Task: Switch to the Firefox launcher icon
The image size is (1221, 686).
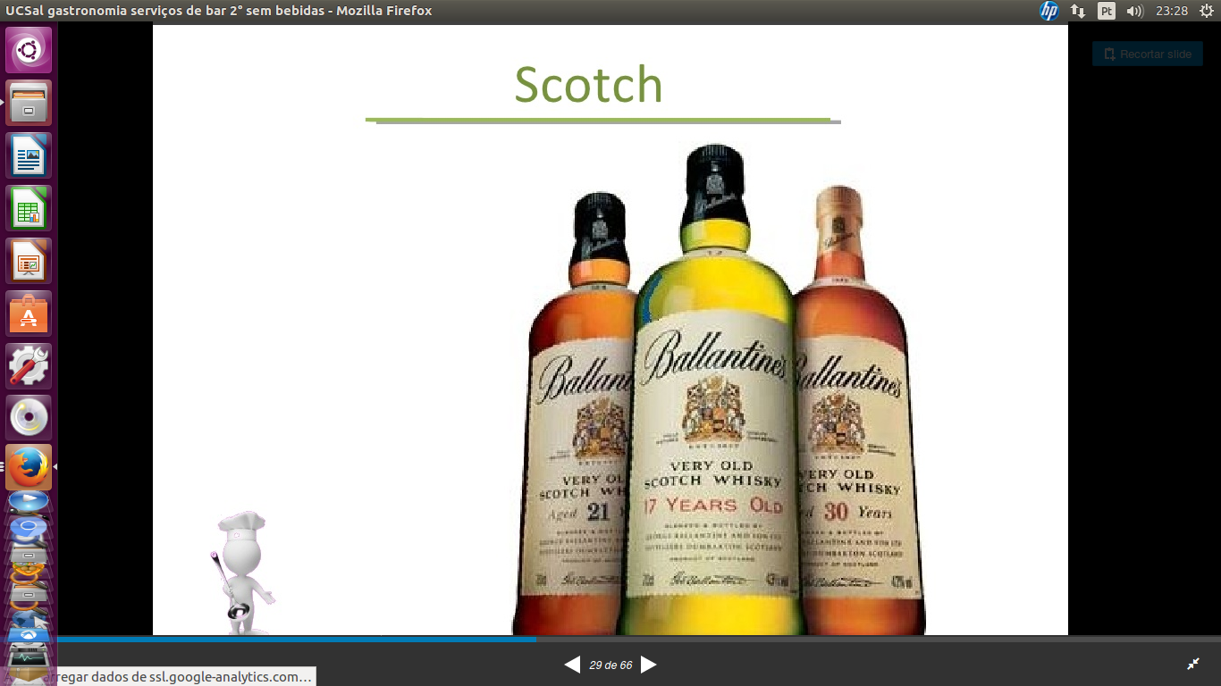Action: tap(29, 467)
